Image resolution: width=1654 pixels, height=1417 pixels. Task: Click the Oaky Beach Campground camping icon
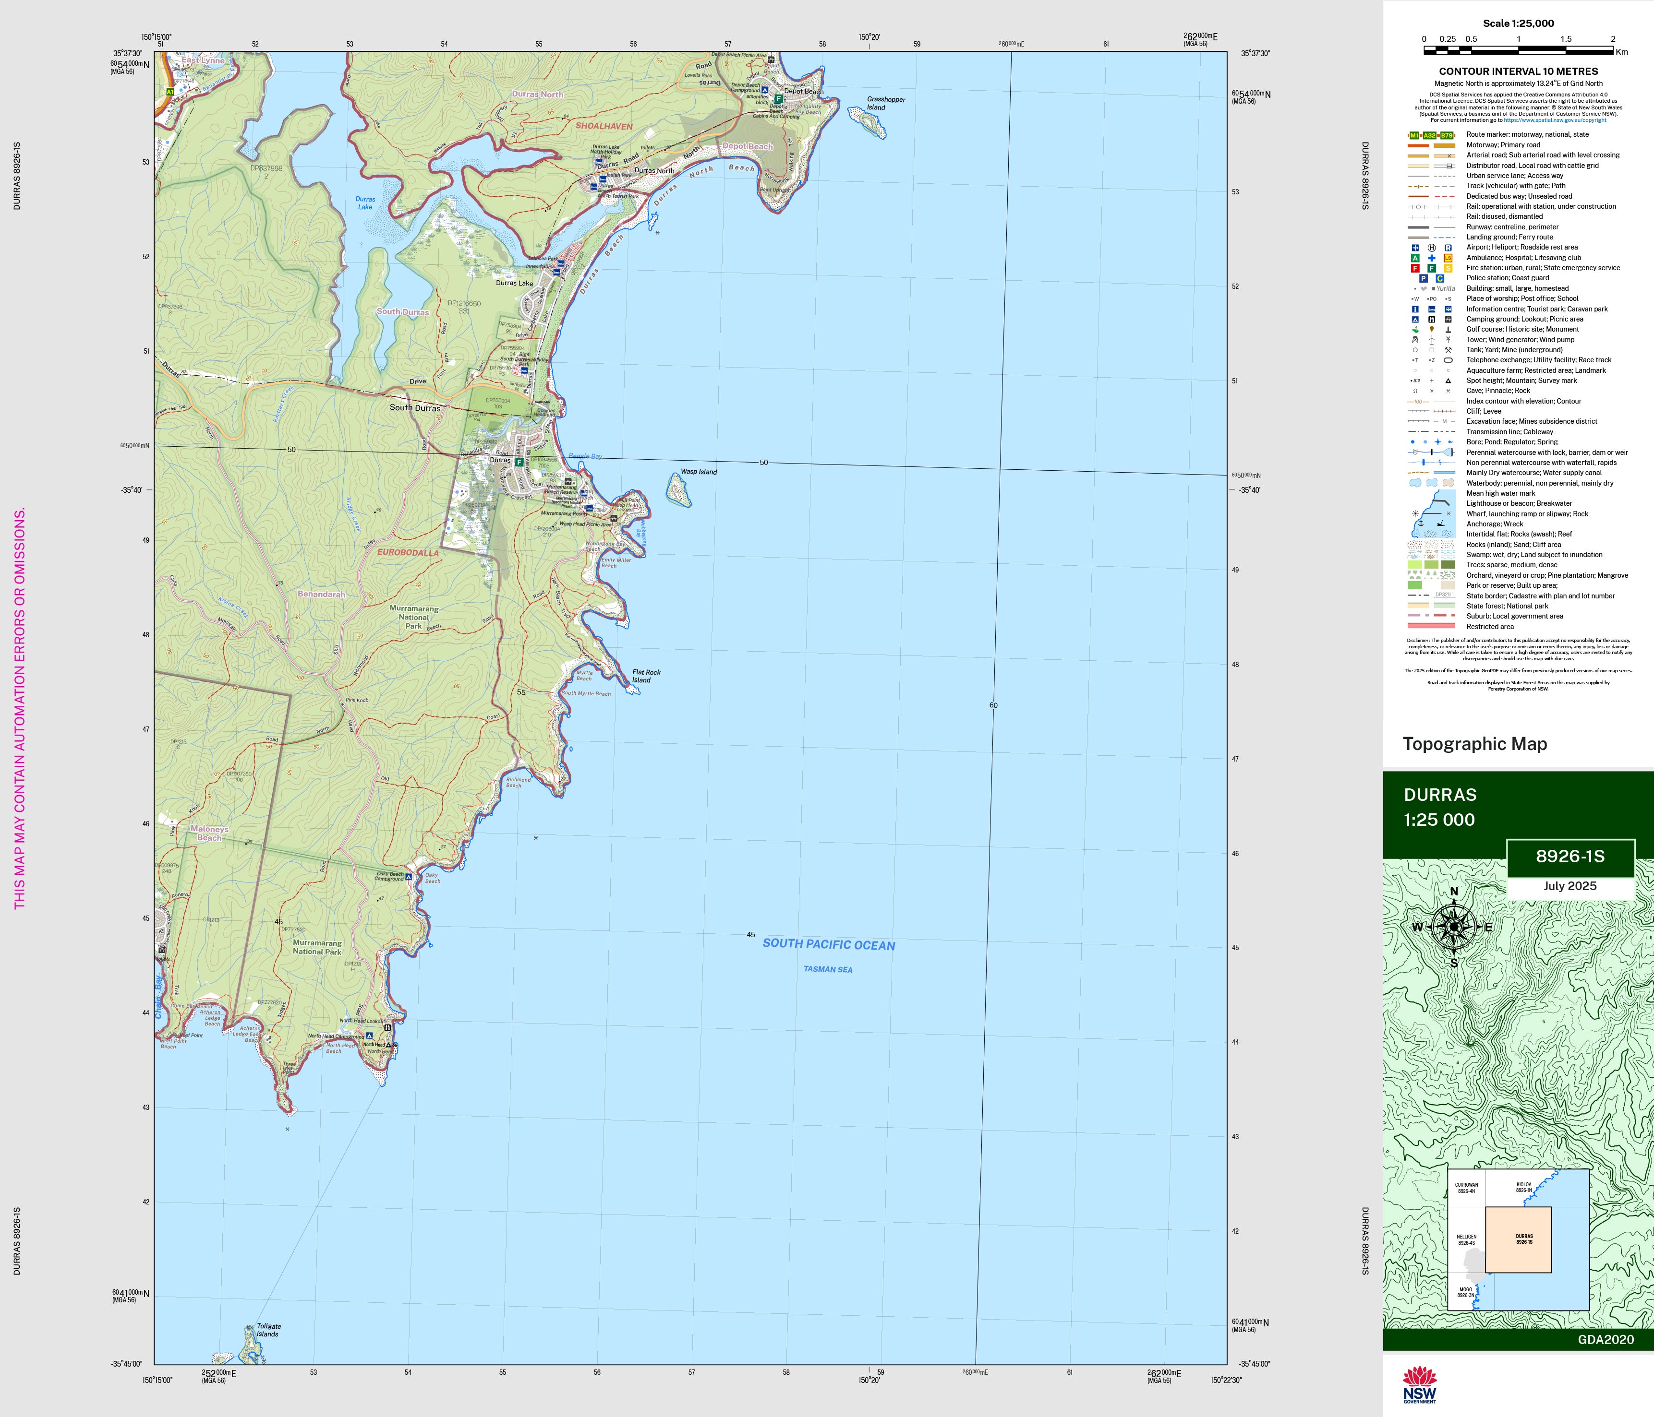(x=409, y=877)
